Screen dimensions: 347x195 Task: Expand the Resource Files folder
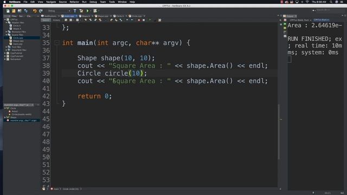[7, 32]
